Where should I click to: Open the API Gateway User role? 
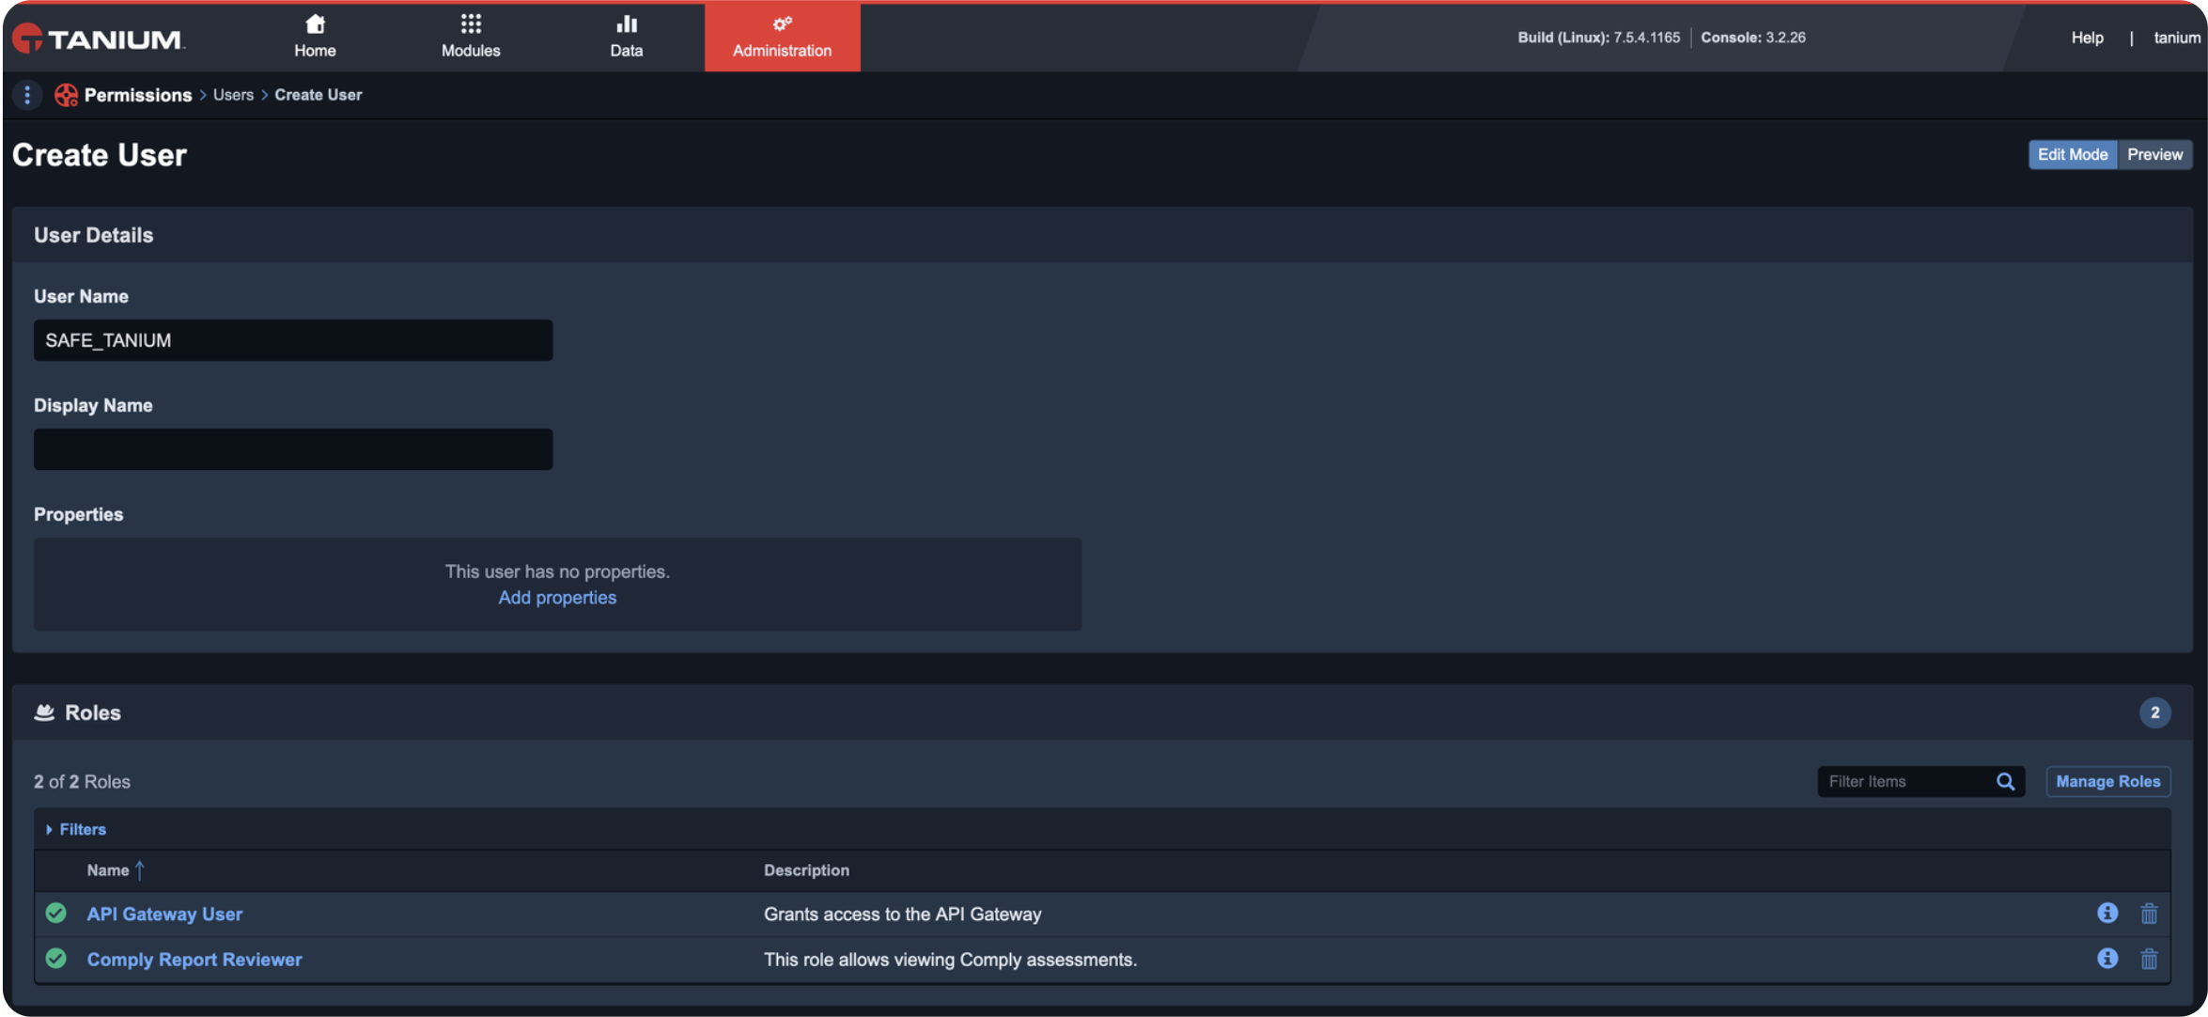point(164,914)
